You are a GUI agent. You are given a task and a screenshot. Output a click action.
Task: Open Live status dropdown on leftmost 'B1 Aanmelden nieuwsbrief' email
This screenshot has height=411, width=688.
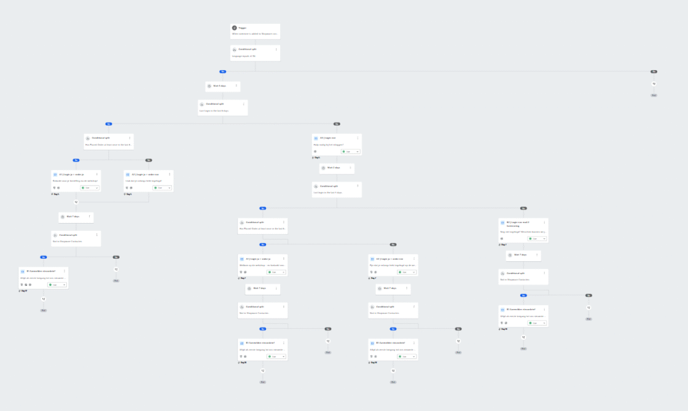pos(57,284)
